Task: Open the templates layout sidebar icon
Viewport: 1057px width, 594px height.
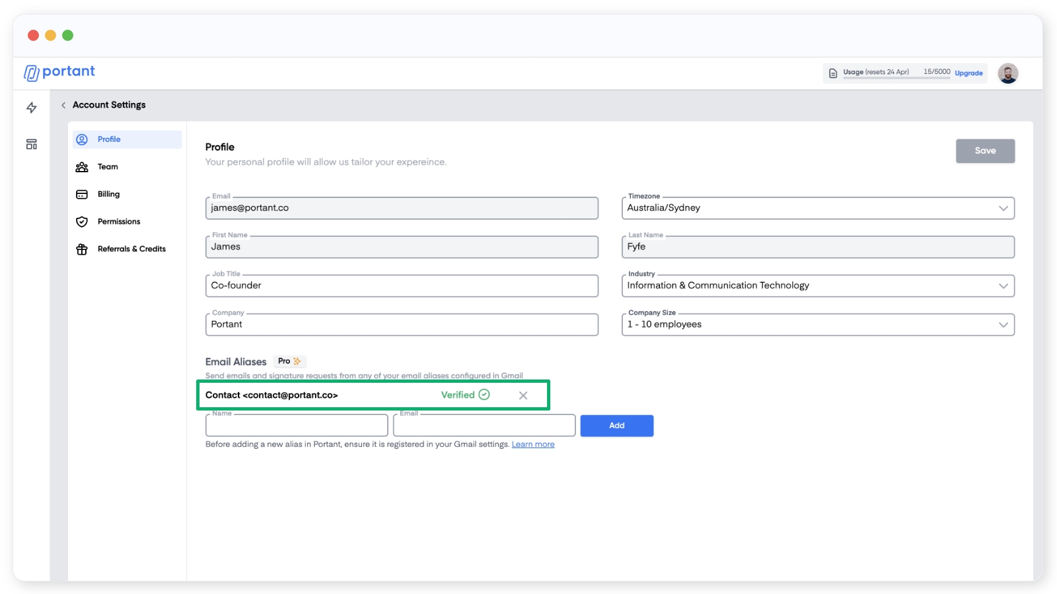Action: click(x=32, y=145)
